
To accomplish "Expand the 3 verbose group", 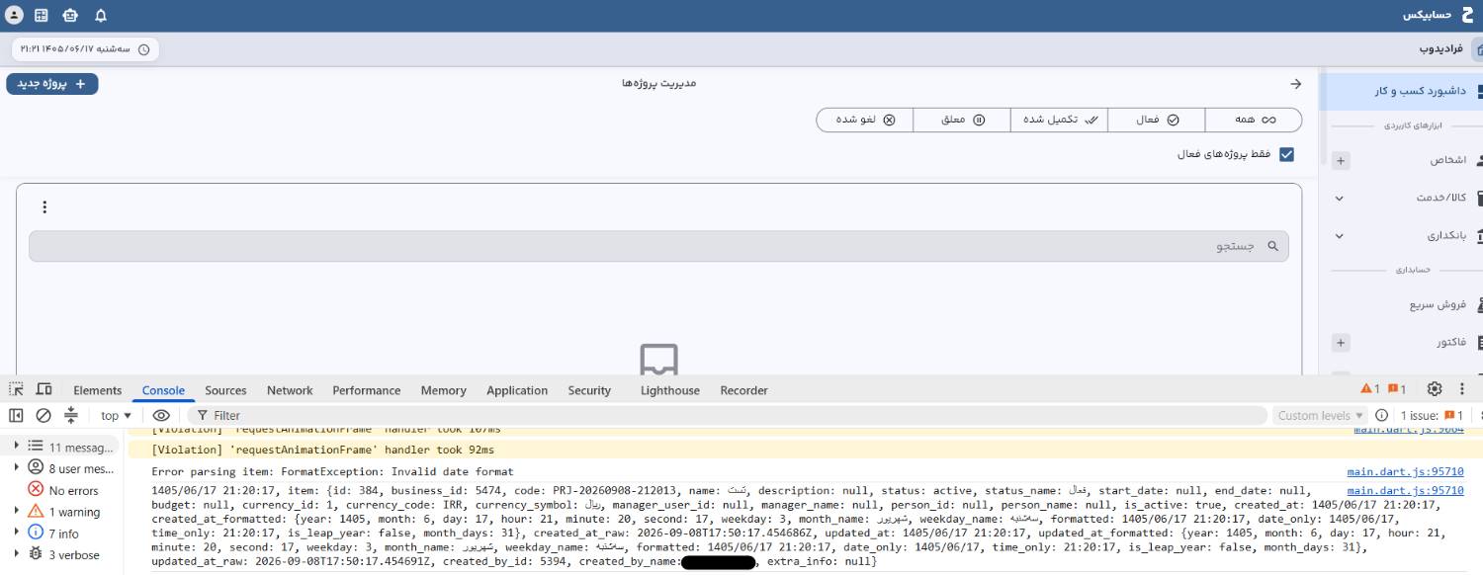I will pyautogui.click(x=16, y=554).
